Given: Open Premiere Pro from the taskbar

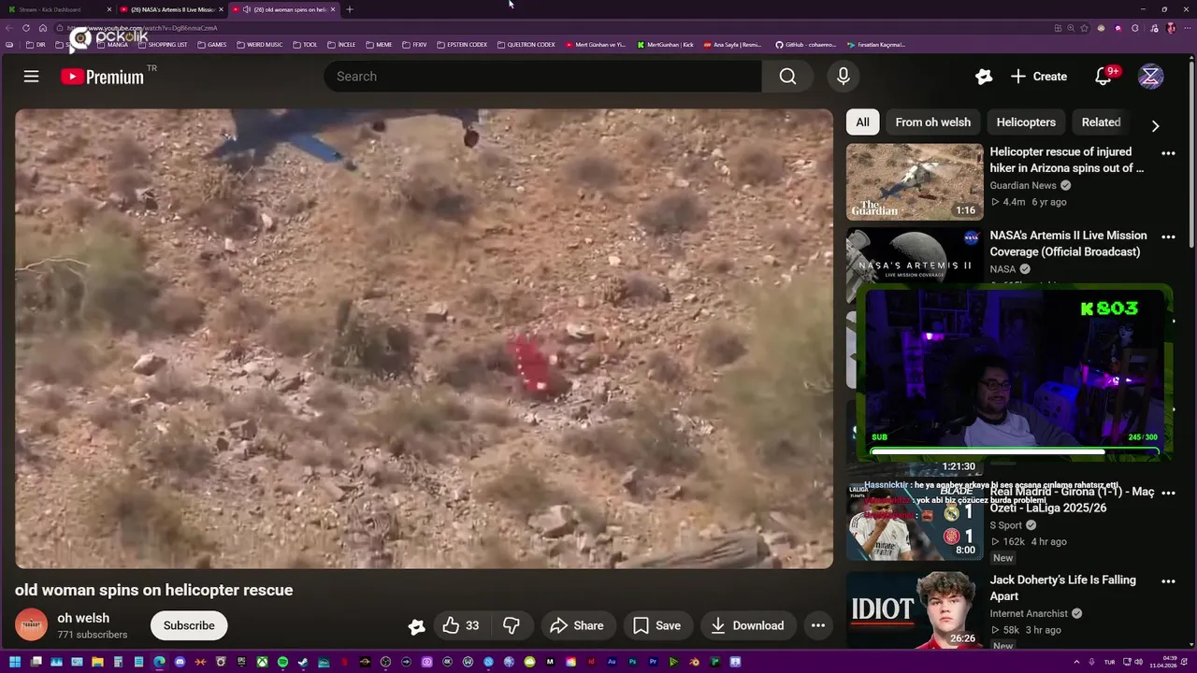Looking at the screenshot, I should [x=653, y=662].
